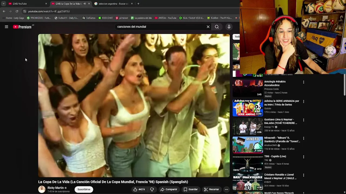This screenshot has width=346, height=194.
Task: Click the Recortar clip button
Action: click(x=211, y=189)
